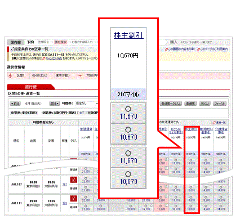Select JAL111 普通席 株主割引 10,670 fare in table
240x224 pixels.
(191, 207)
